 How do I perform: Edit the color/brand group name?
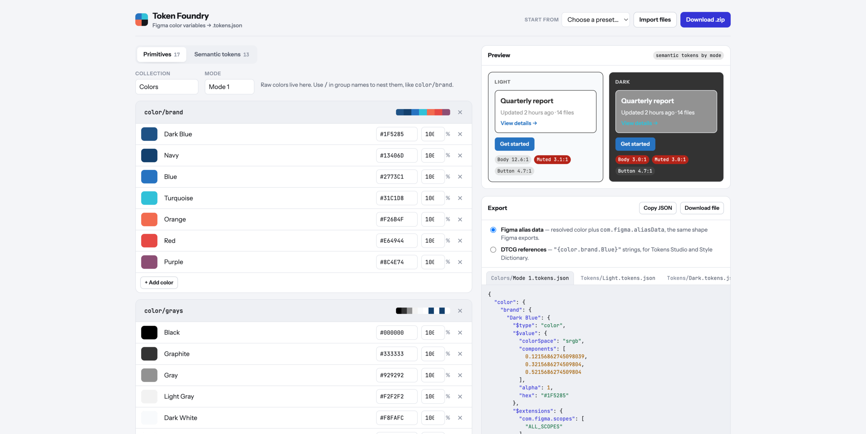(x=163, y=112)
